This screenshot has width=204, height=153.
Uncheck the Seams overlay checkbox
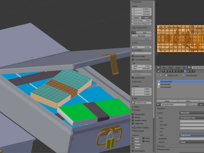133,147
